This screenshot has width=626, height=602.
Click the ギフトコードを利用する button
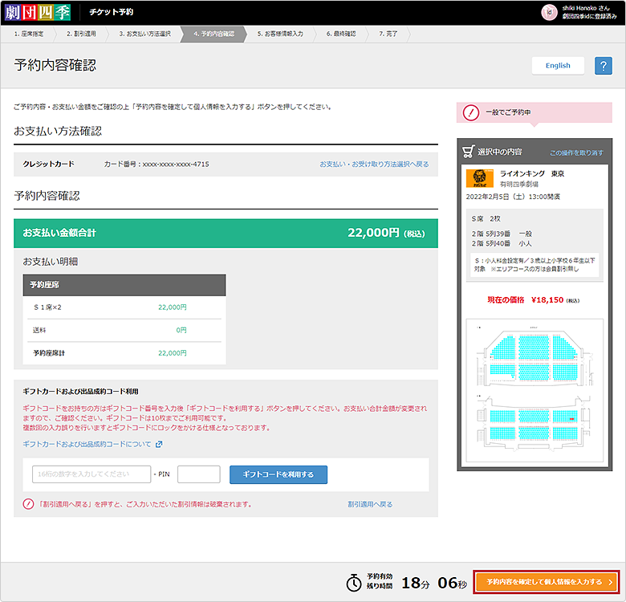pos(278,474)
